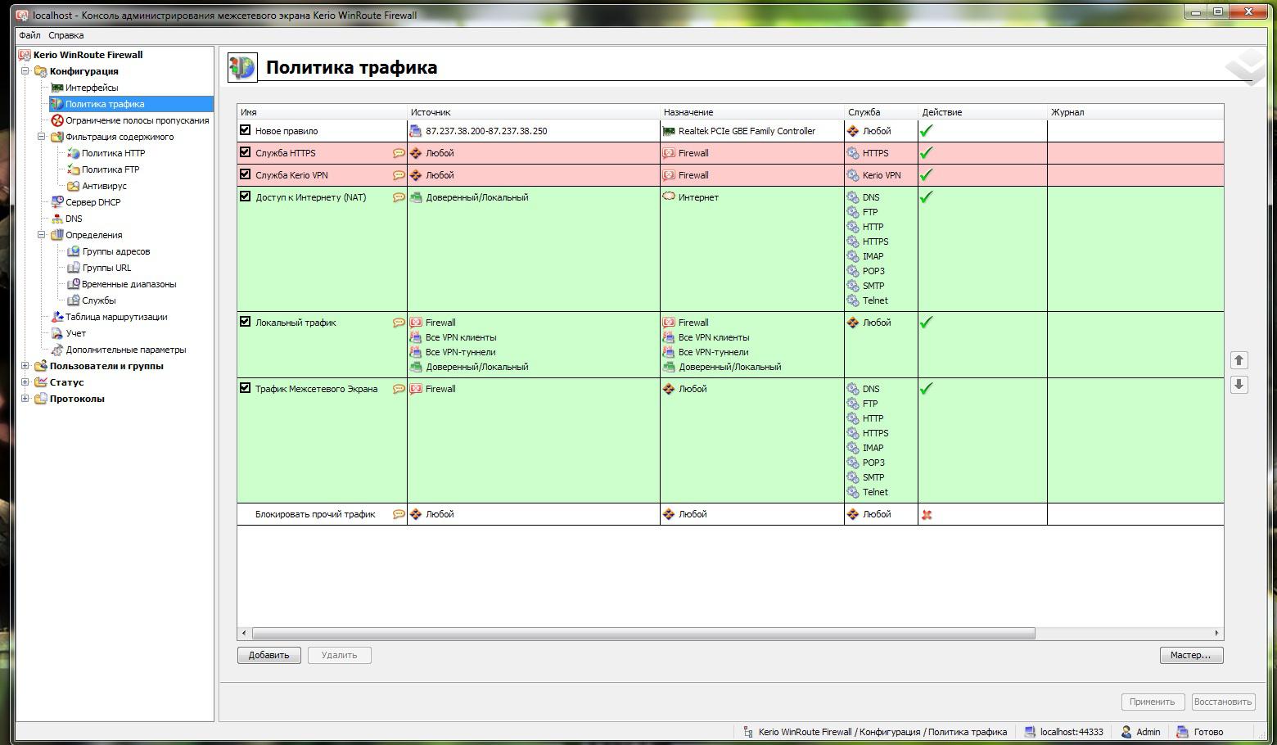Click the Временные диапазоны icon
The height and width of the screenshot is (745, 1277).
[x=73, y=284]
